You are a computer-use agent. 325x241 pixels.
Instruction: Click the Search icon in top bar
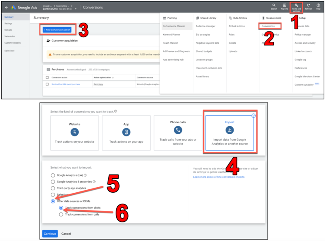[x=274, y=6]
